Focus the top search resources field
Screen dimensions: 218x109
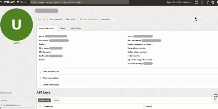coord(79,2)
